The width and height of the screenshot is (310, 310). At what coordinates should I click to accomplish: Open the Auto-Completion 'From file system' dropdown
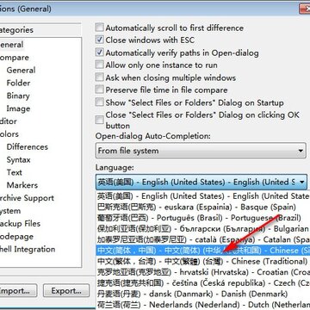tap(201, 151)
